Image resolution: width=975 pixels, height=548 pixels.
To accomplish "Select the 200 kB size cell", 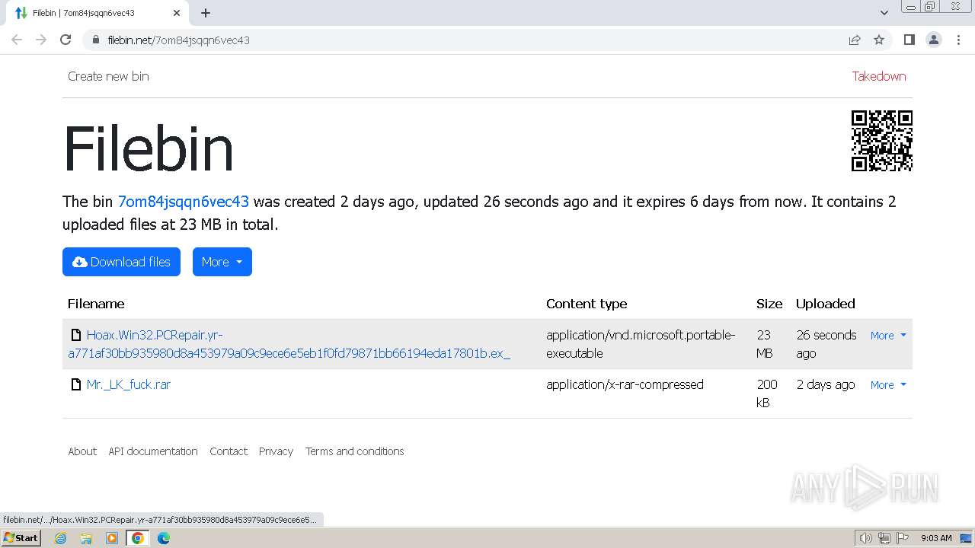I will 767,393.
